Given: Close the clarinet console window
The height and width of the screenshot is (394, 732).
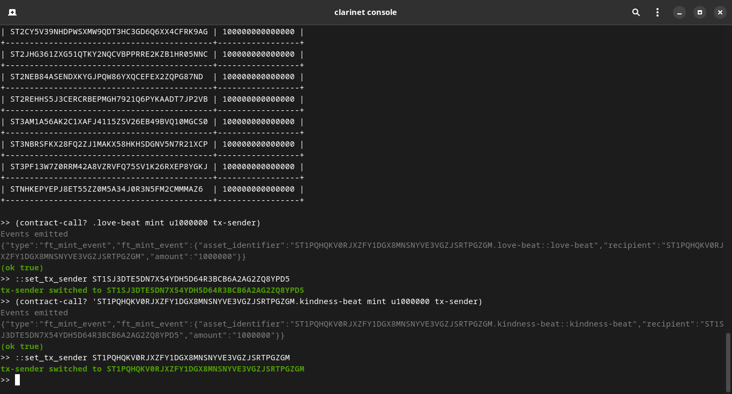Looking at the screenshot, I should pyautogui.click(x=720, y=12).
